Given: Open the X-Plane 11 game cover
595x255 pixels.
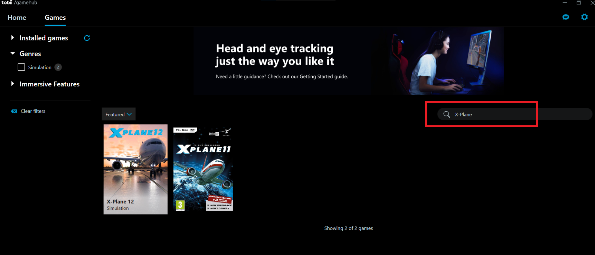Looking at the screenshot, I should click(x=203, y=169).
